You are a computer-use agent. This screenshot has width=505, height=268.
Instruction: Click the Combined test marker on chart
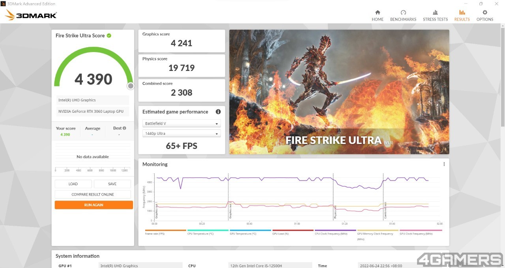[x=385, y=210]
